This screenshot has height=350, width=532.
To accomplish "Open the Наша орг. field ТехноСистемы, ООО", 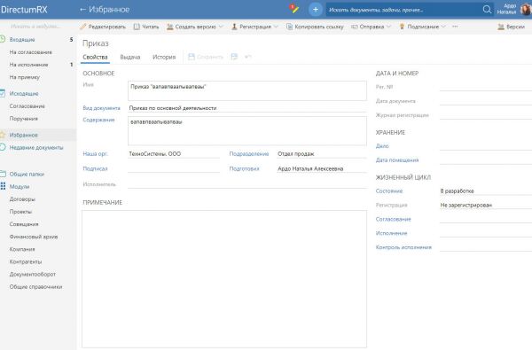I will [x=174, y=153].
